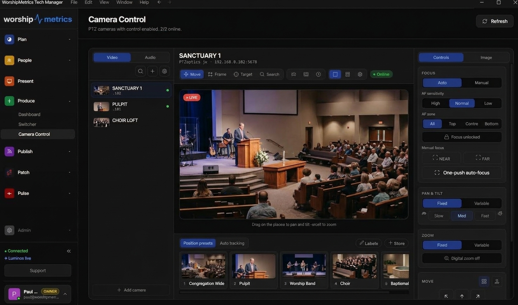
Task: Click the joystick icon in Move section
Action: click(x=497, y=281)
